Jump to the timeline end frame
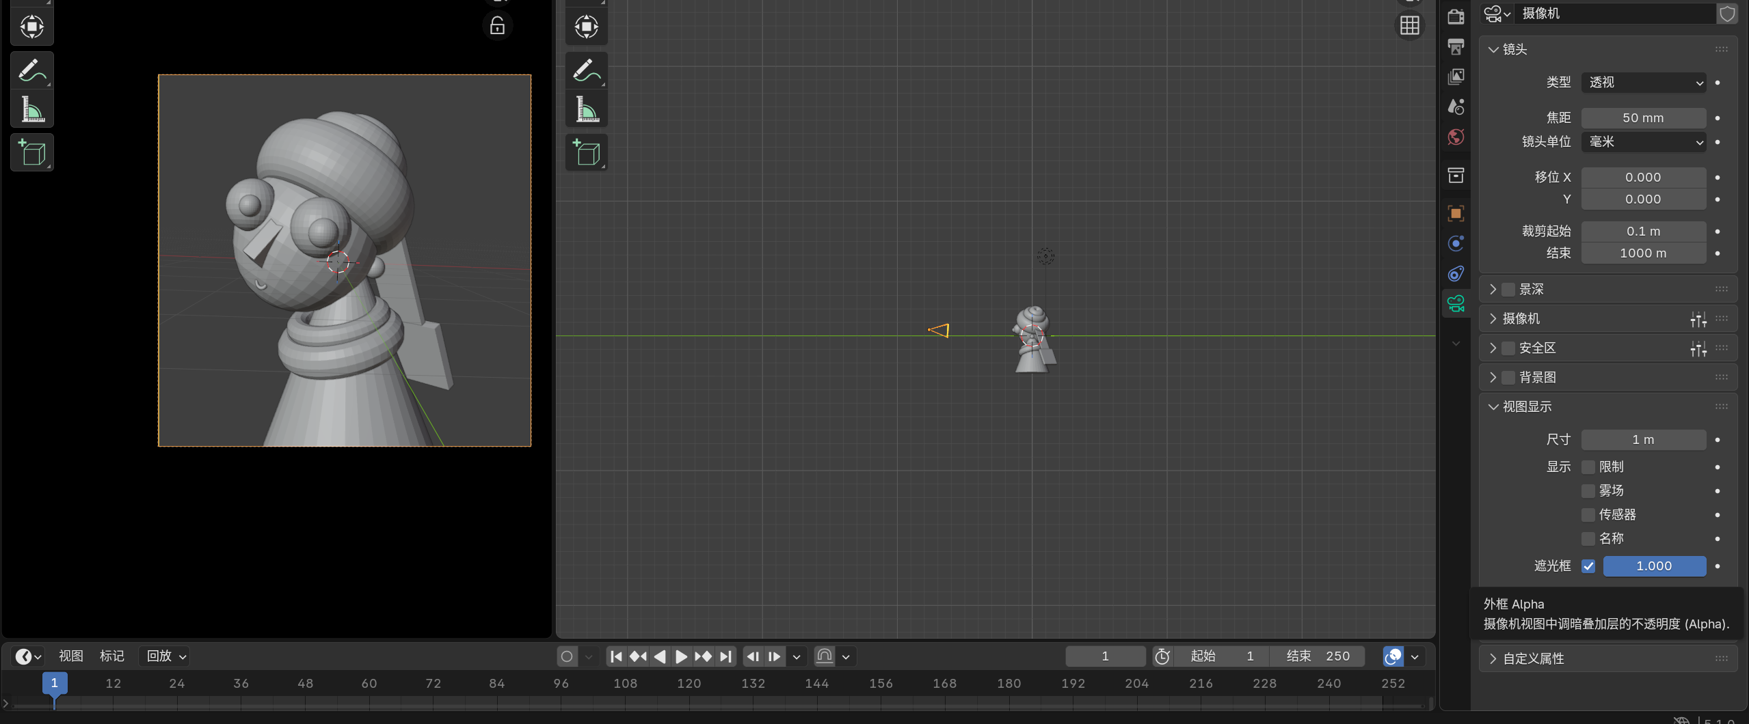This screenshot has width=1749, height=724. click(x=725, y=656)
